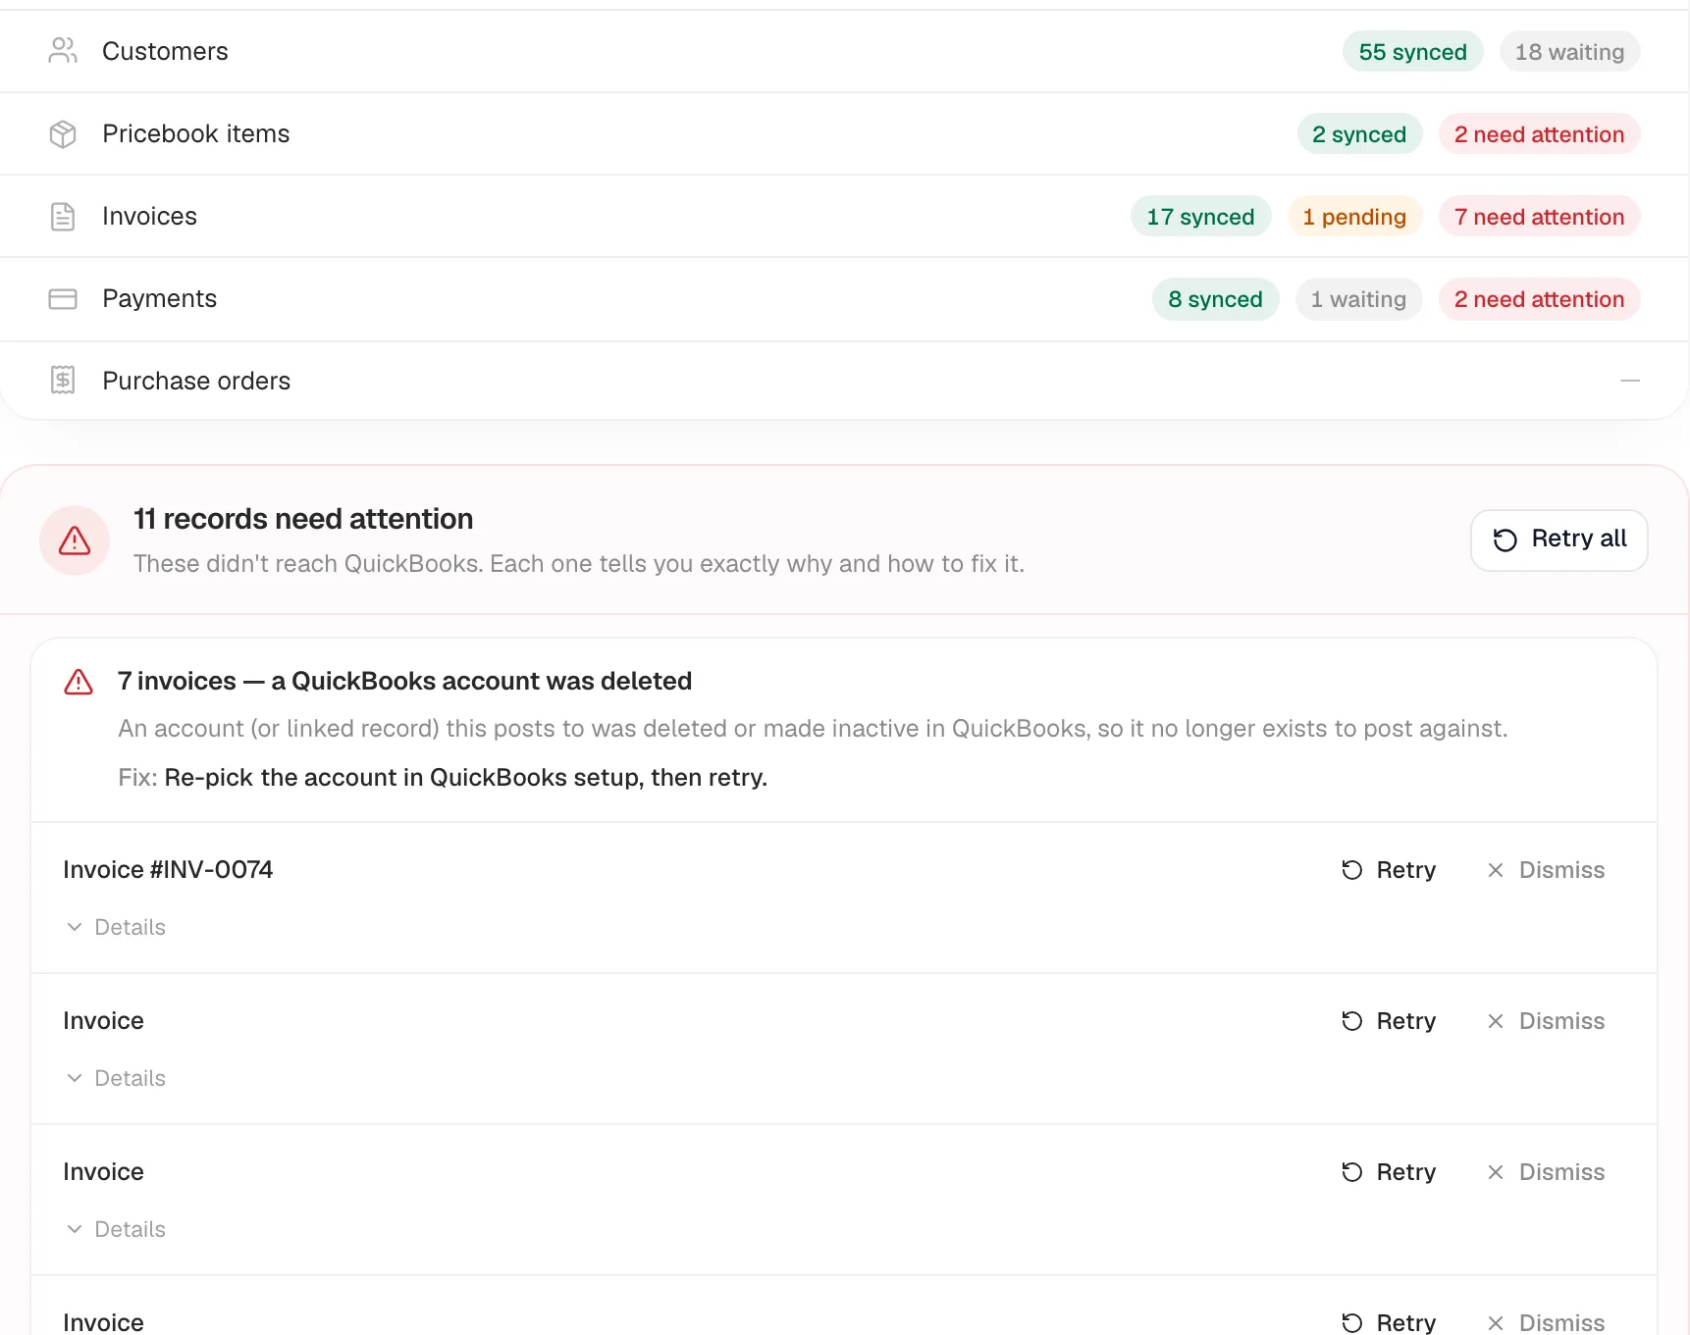Image resolution: width=1690 pixels, height=1335 pixels.
Task: Open "2 need attention" on Pricebook items row
Action: tap(1539, 134)
